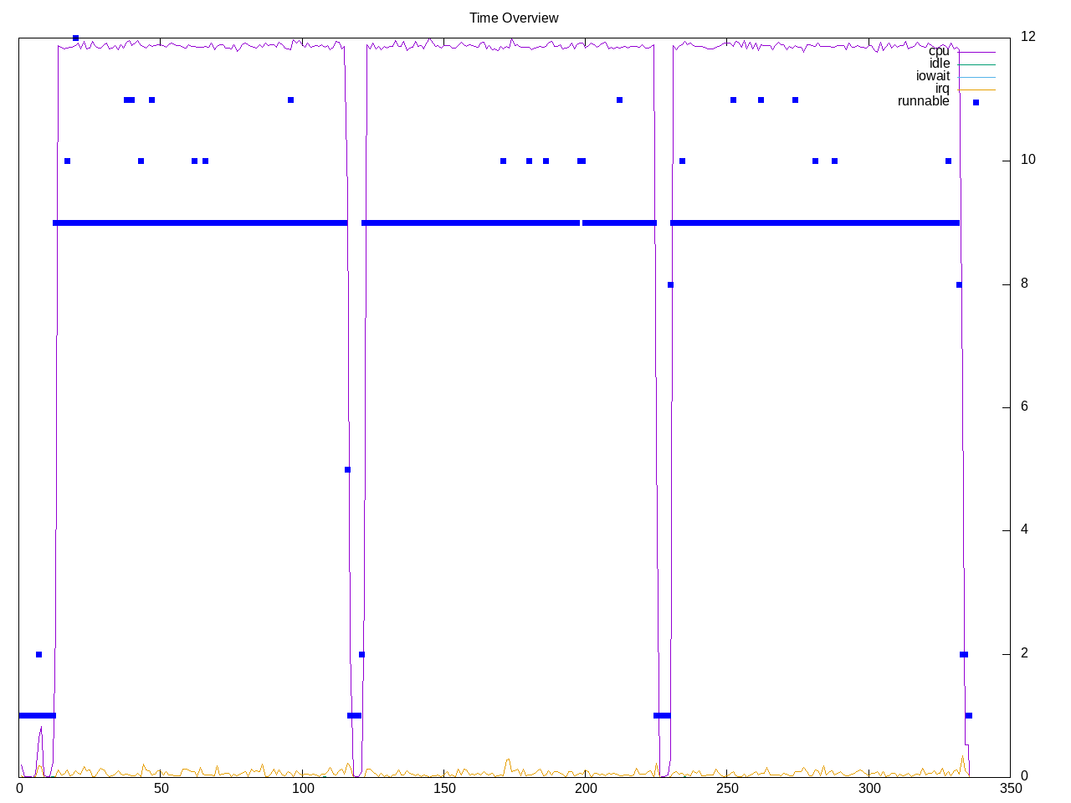The height and width of the screenshot is (803, 1071).
Task: Click the x-axis tick label "150"
Action: (444, 789)
